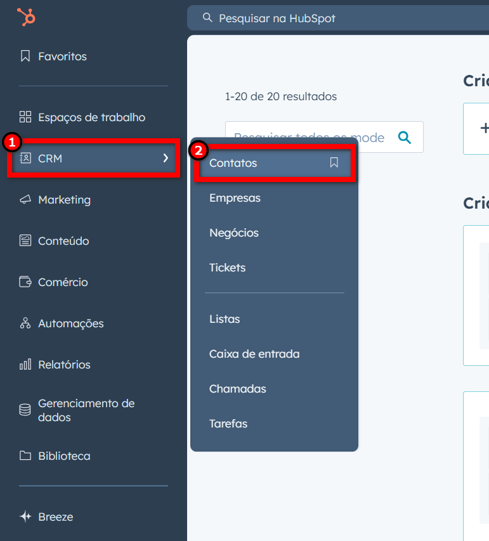
Task: Toggle bookmark on the Contatos item
Action: [x=334, y=163]
